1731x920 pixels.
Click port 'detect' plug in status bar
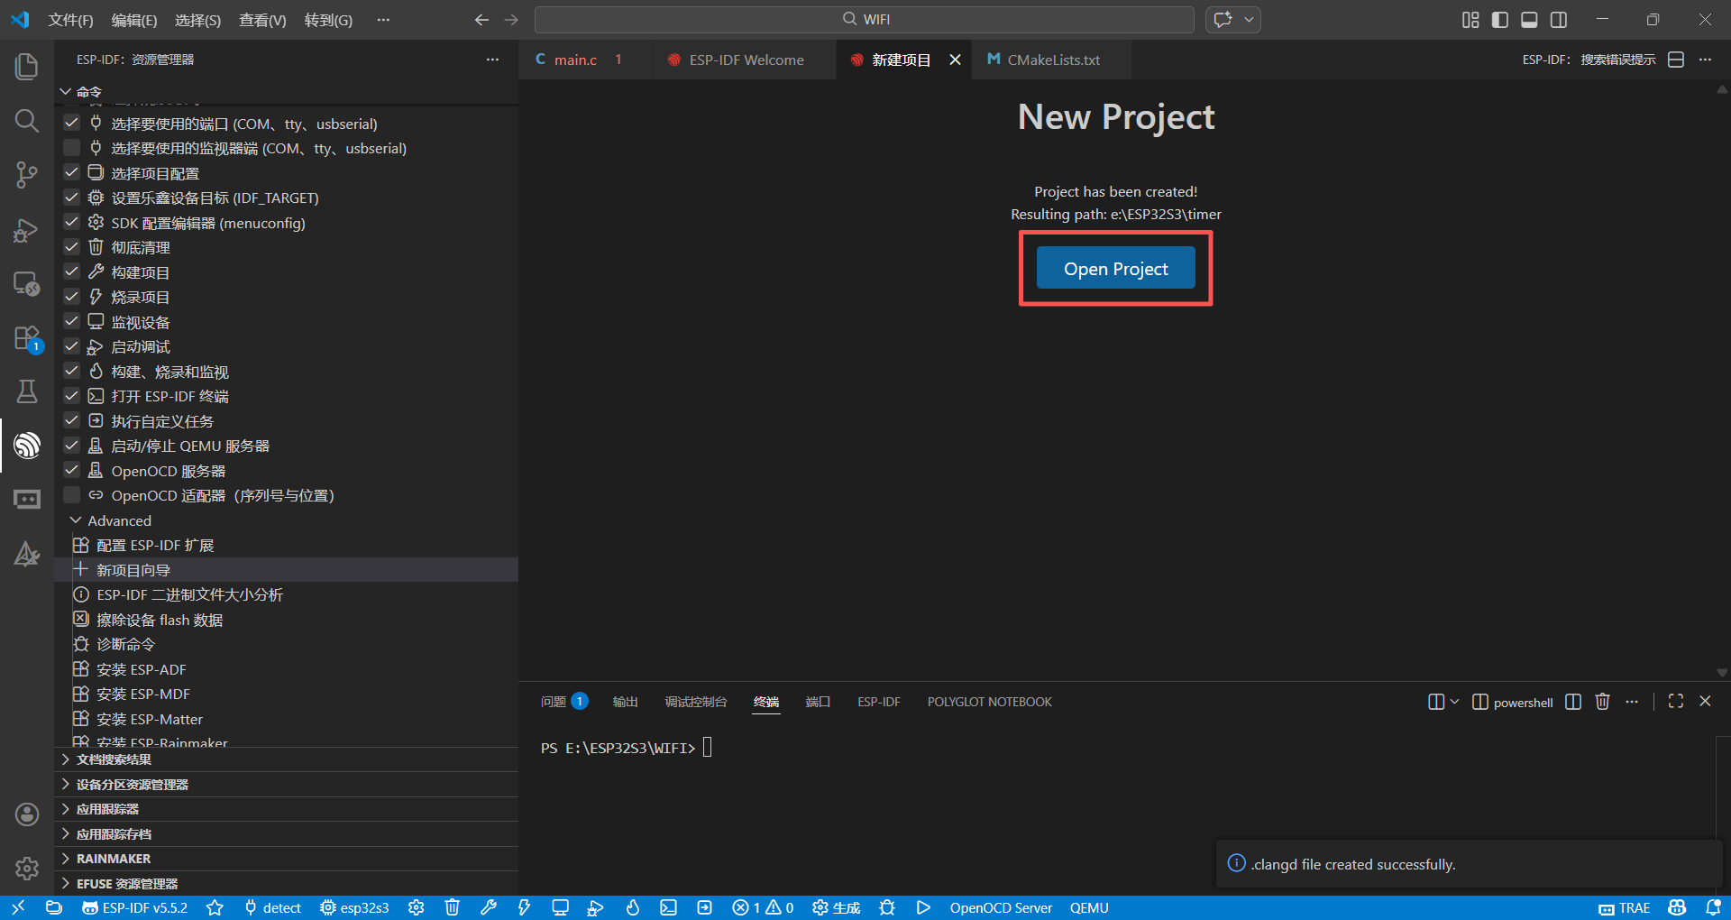tap(273, 907)
